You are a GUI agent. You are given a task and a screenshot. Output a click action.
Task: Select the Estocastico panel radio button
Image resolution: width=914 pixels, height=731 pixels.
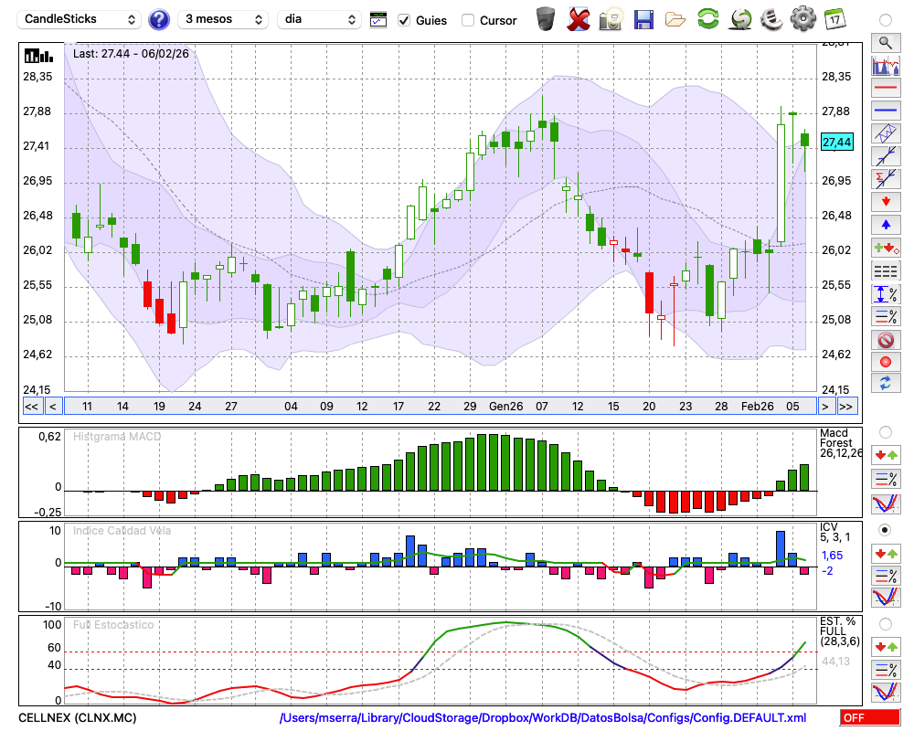click(885, 624)
